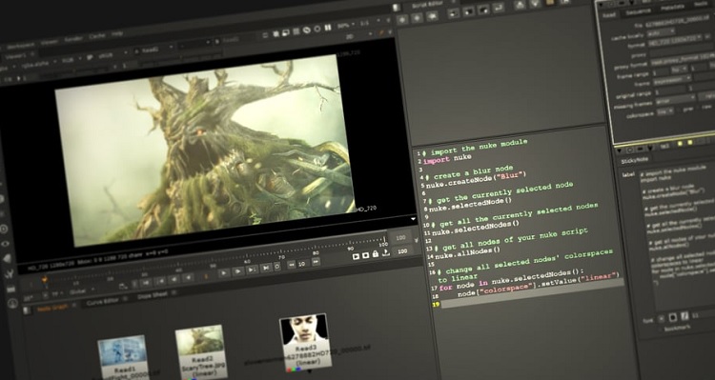Click the play backward button on timeline
Viewport: 715px width, 380px height.
click(x=189, y=277)
